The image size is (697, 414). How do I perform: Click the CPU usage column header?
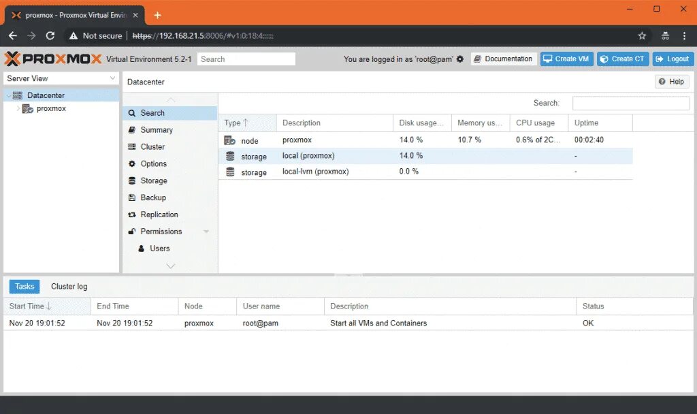(x=538, y=123)
